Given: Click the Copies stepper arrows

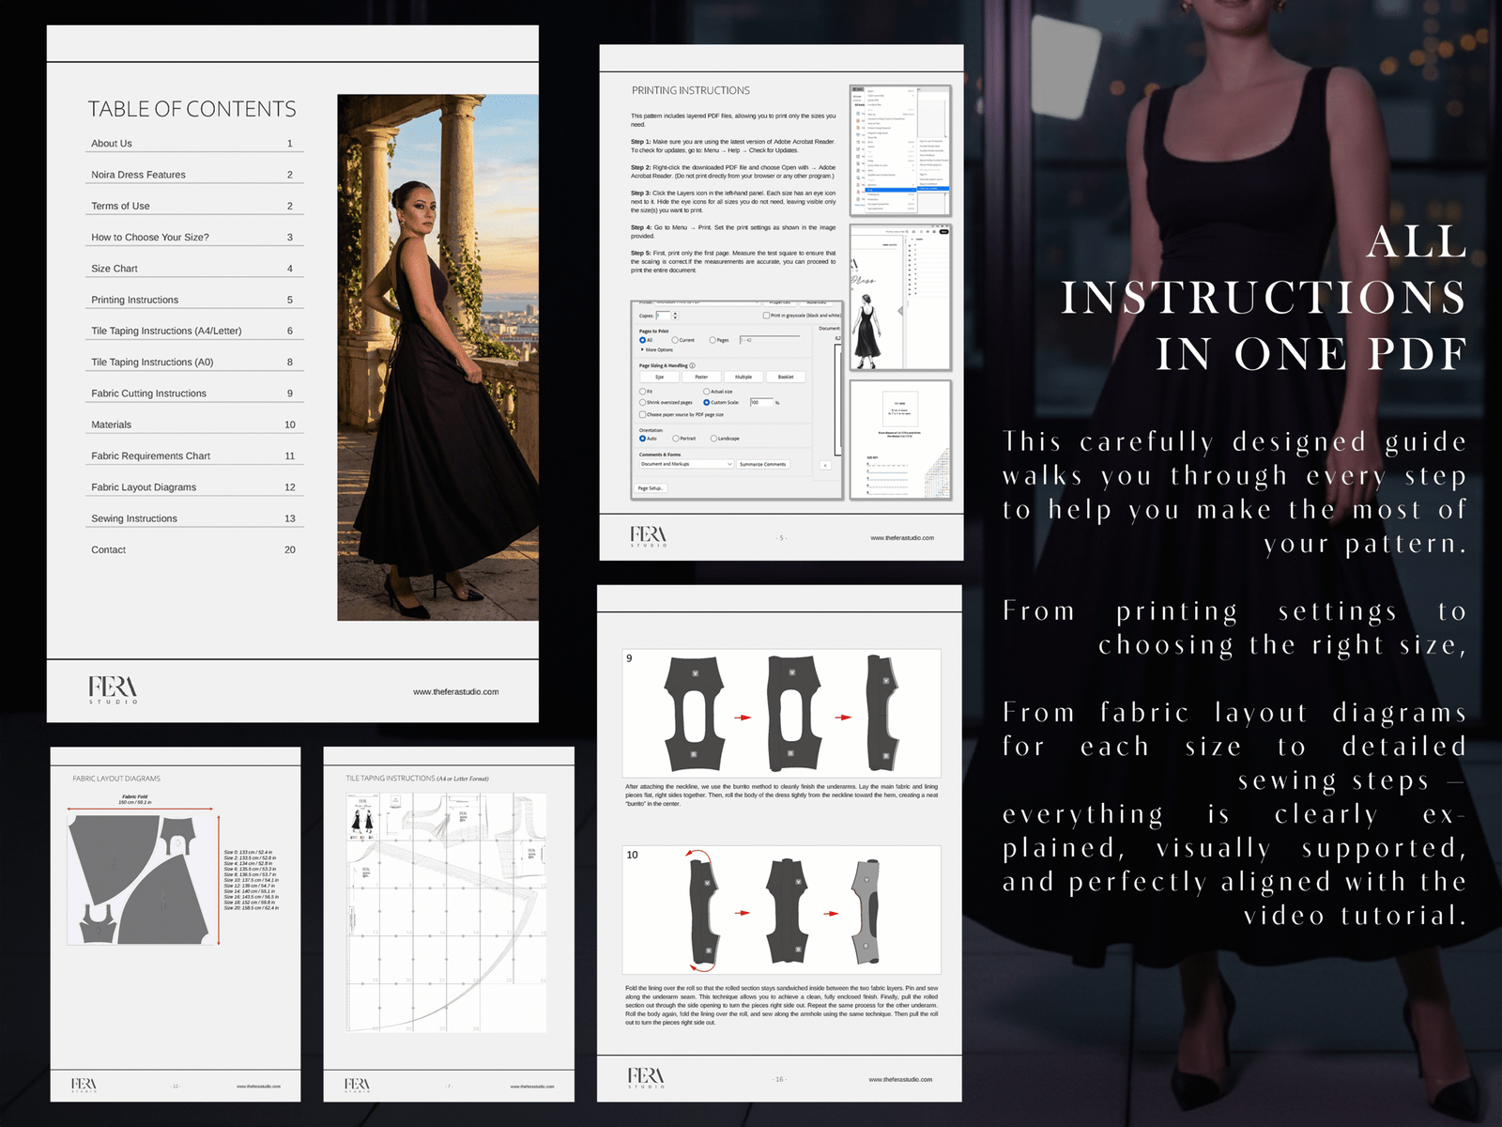Looking at the screenshot, I should (675, 316).
